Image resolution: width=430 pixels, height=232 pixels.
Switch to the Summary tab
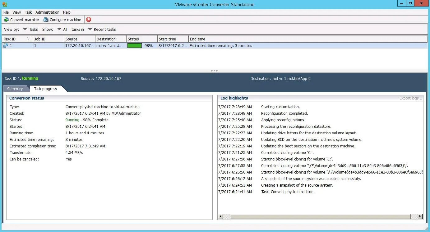pos(15,89)
